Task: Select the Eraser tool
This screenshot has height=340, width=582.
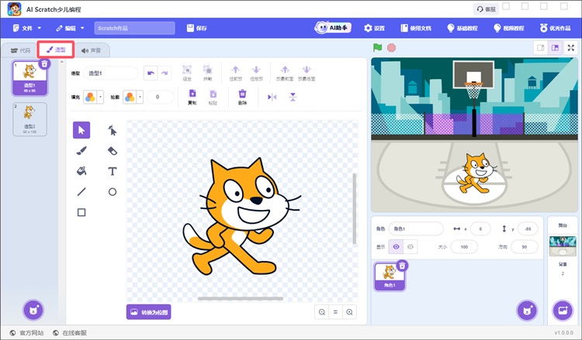Action: [x=113, y=150]
